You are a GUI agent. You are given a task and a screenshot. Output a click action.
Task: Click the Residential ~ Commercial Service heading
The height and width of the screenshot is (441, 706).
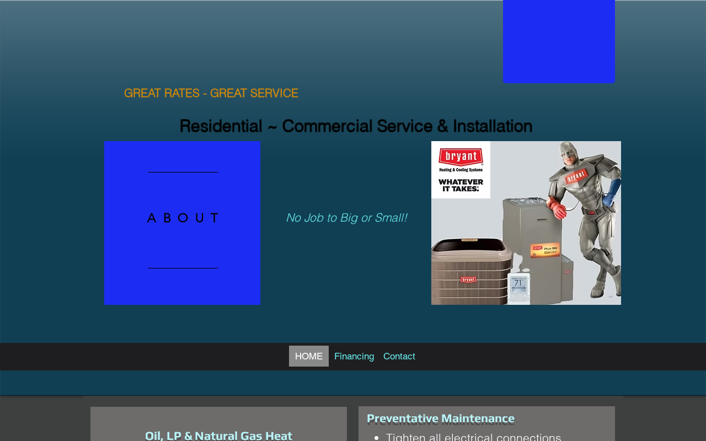point(356,126)
